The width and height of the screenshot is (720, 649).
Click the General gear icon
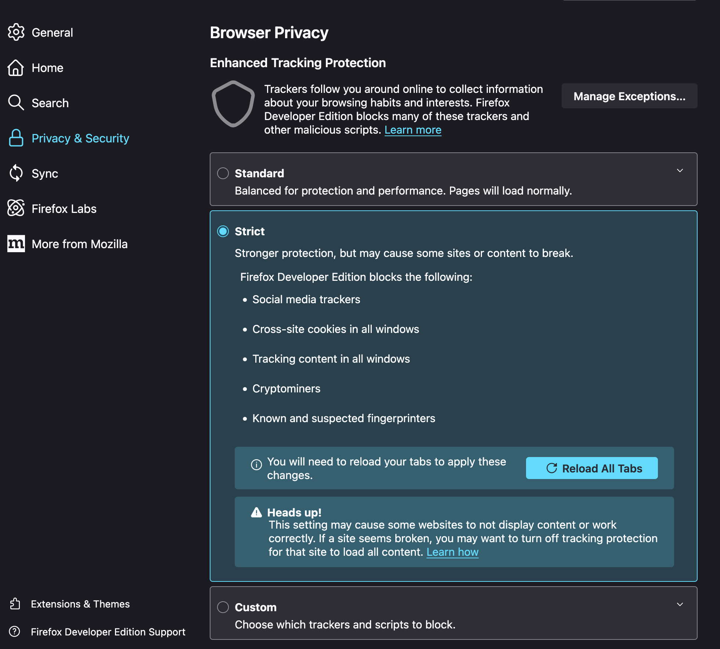(16, 32)
